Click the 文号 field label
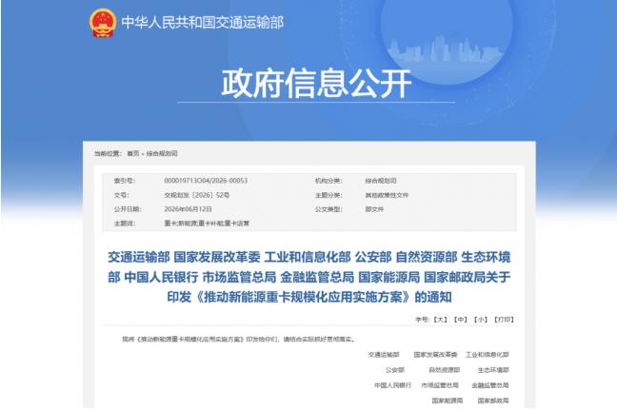617x411 pixels. [122, 195]
